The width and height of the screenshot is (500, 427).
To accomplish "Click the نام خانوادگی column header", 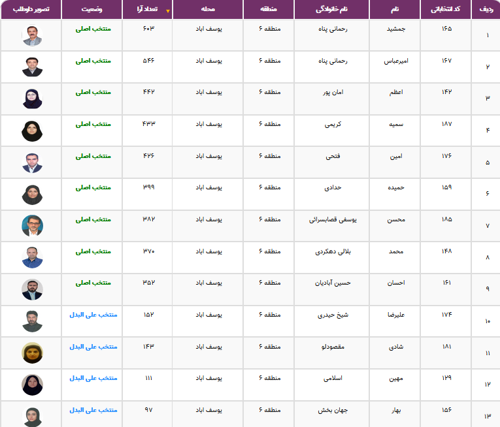I will [x=331, y=9].
